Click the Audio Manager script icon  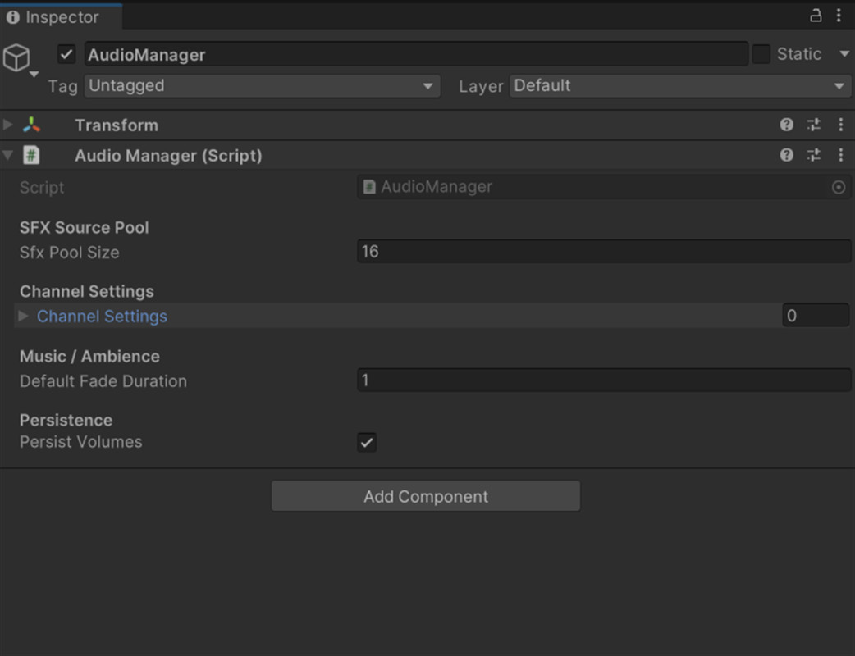32,155
